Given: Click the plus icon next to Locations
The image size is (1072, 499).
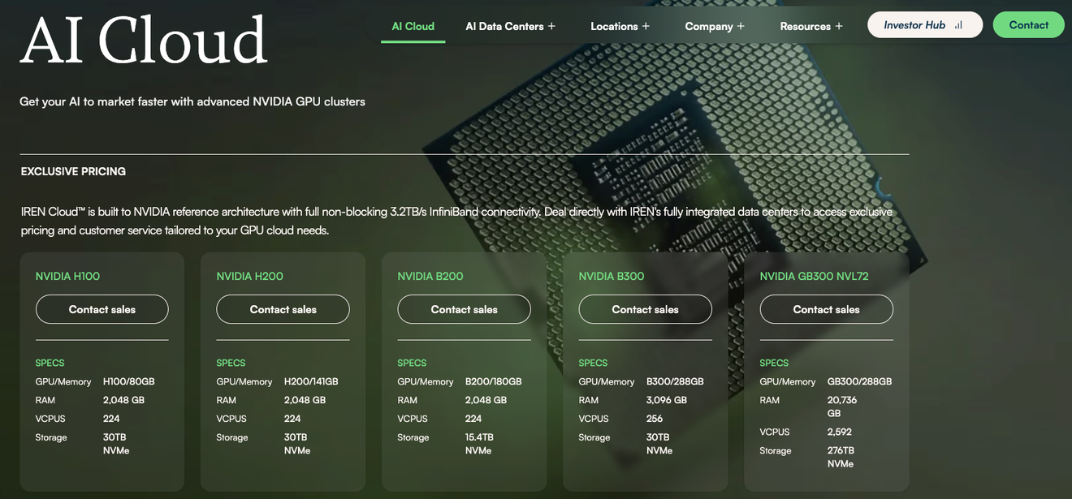Looking at the screenshot, I should [x=646, y=26].
